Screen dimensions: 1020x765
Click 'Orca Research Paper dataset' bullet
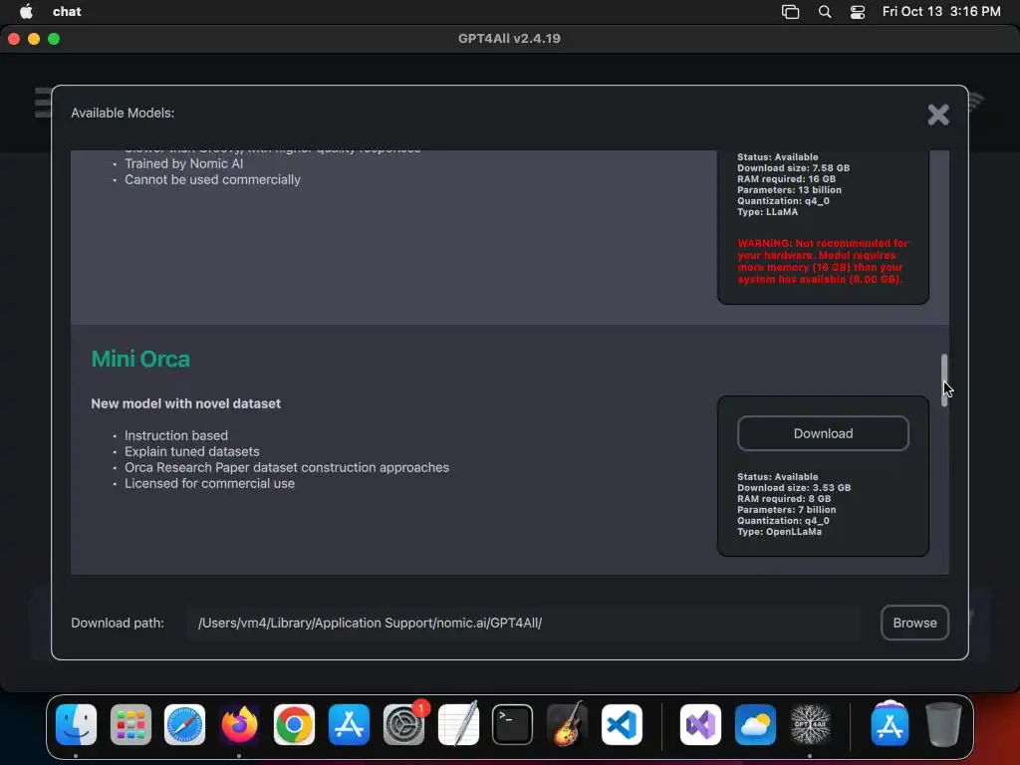287,467
